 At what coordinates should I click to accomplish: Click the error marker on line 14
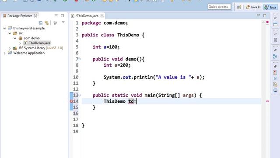[71, 101]
